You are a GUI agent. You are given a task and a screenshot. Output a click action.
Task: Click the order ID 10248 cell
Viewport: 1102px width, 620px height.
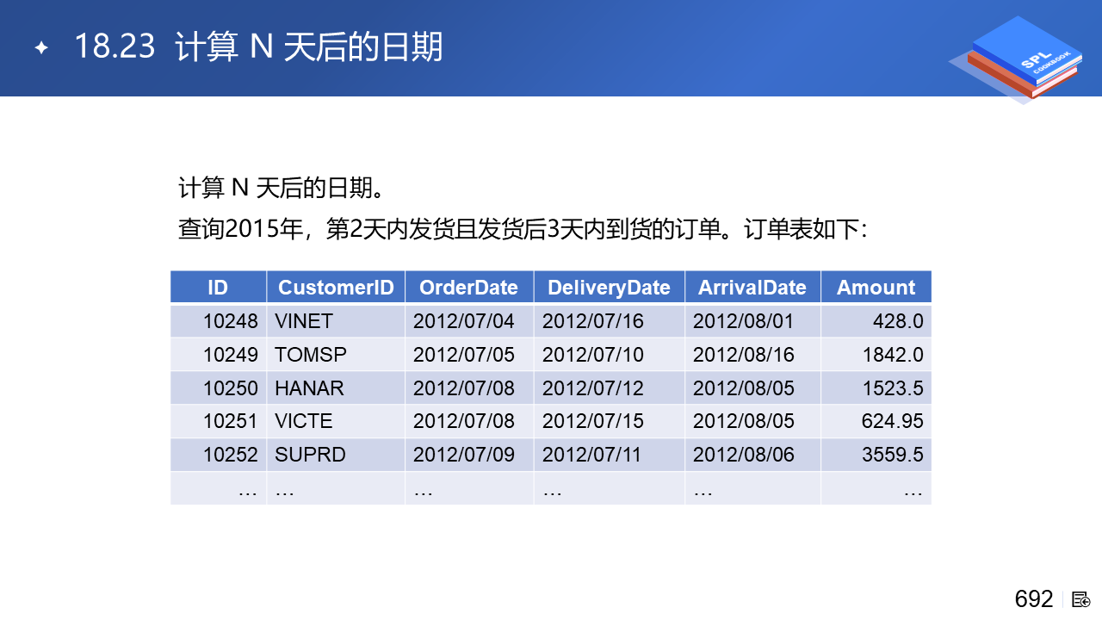coord(230,321)
